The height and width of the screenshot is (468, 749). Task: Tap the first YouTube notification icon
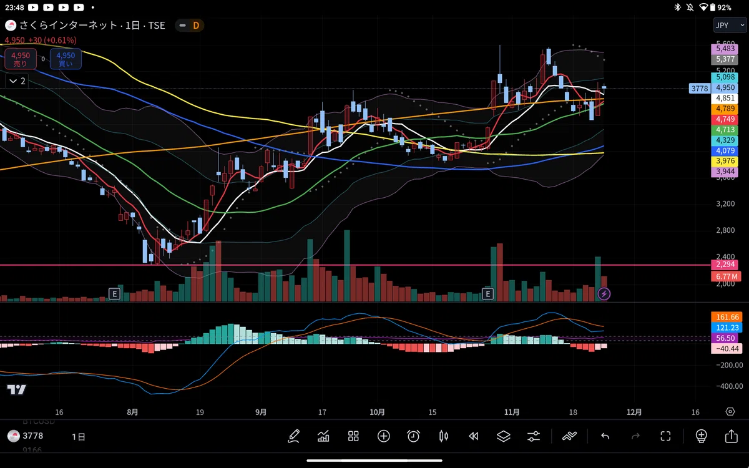(32, 7)
